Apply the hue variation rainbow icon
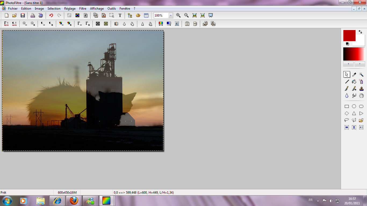 coord(161,24)
